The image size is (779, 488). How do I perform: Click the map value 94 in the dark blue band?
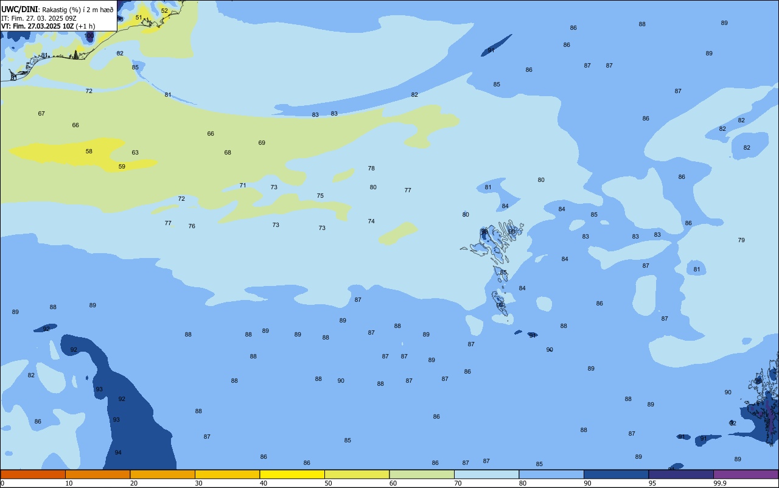118,453
